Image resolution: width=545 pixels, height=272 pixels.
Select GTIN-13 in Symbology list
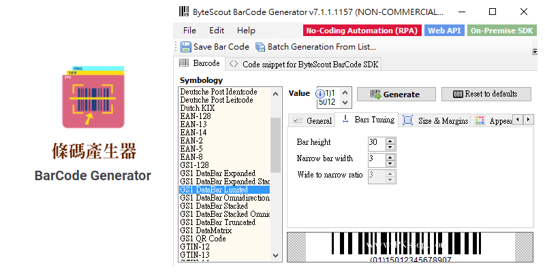[x=225, y=255]
